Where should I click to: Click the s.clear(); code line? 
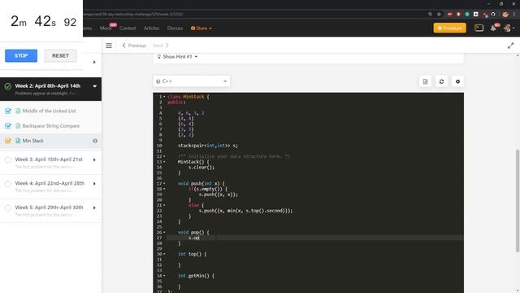[201, 168]
